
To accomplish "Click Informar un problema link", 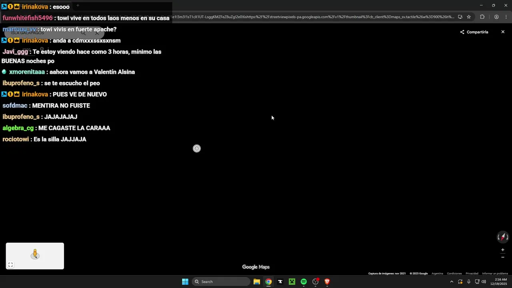I will tap(495, 274).
